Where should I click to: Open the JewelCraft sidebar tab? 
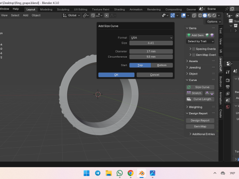click(x=221, y=65)
